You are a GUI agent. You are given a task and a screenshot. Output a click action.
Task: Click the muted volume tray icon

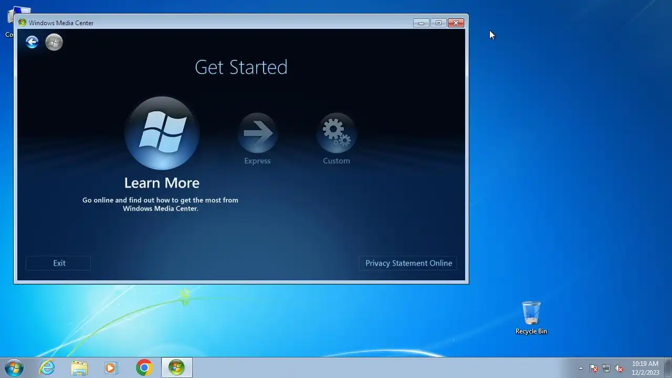(619, 368)
